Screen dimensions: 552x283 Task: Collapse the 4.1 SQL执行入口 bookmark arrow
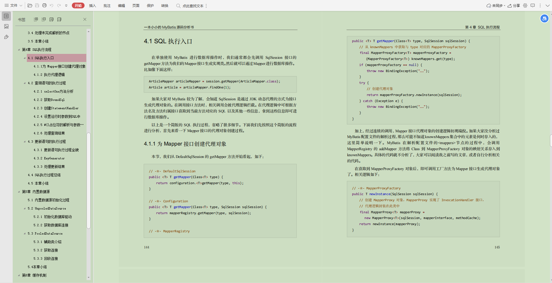click(x=25, y=58)
